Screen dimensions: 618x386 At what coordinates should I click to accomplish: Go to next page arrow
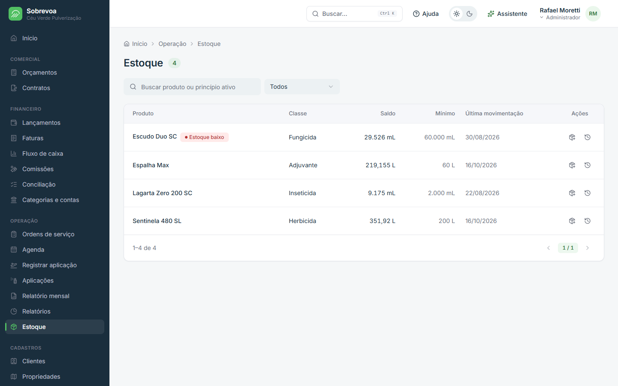pos(588,248)
